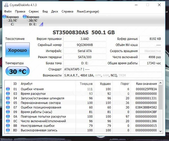Click scroll up arrow of attribute list
Screen dimensions: 169x141
pyautogui.click(x=160, y=83)
